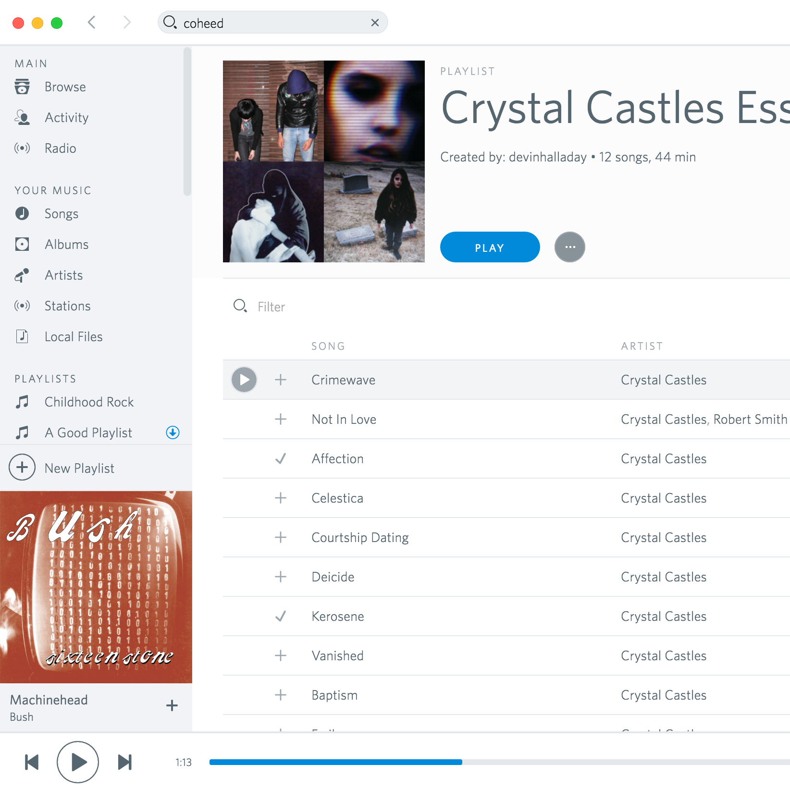Click the Filter songs input field
The width and height of the screenshot is (790, 790).
(509, 307)
